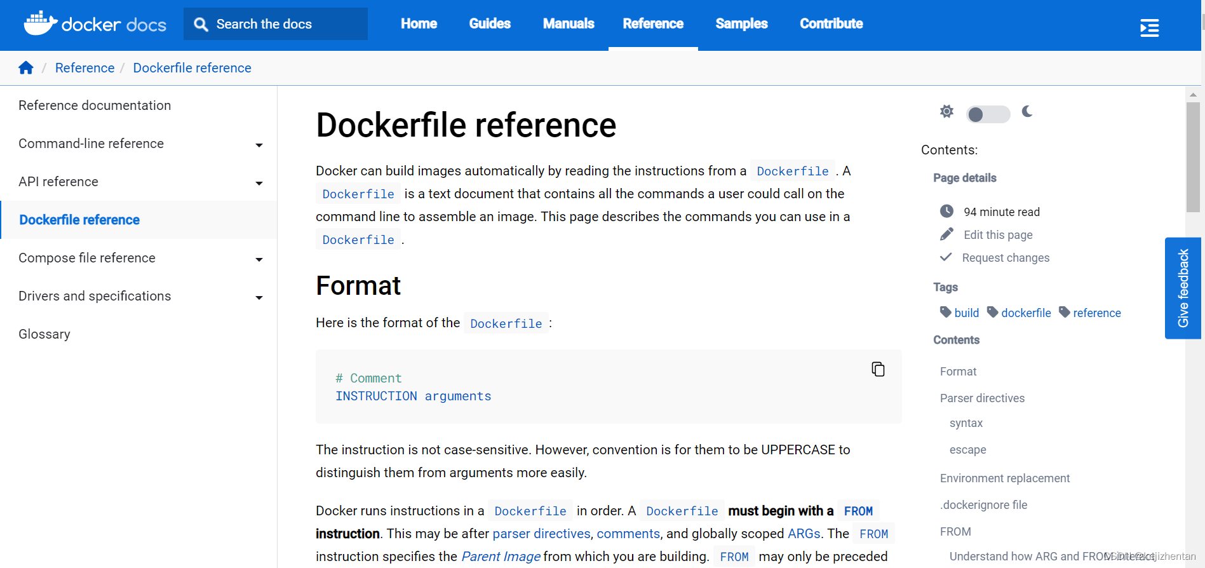1205x568 pixels.
Task: Open the Guides nav tab
Action: pos(490,24)
